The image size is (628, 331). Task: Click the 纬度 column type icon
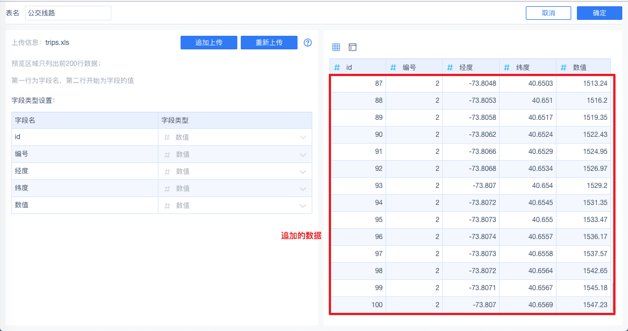tap(507, 68)
